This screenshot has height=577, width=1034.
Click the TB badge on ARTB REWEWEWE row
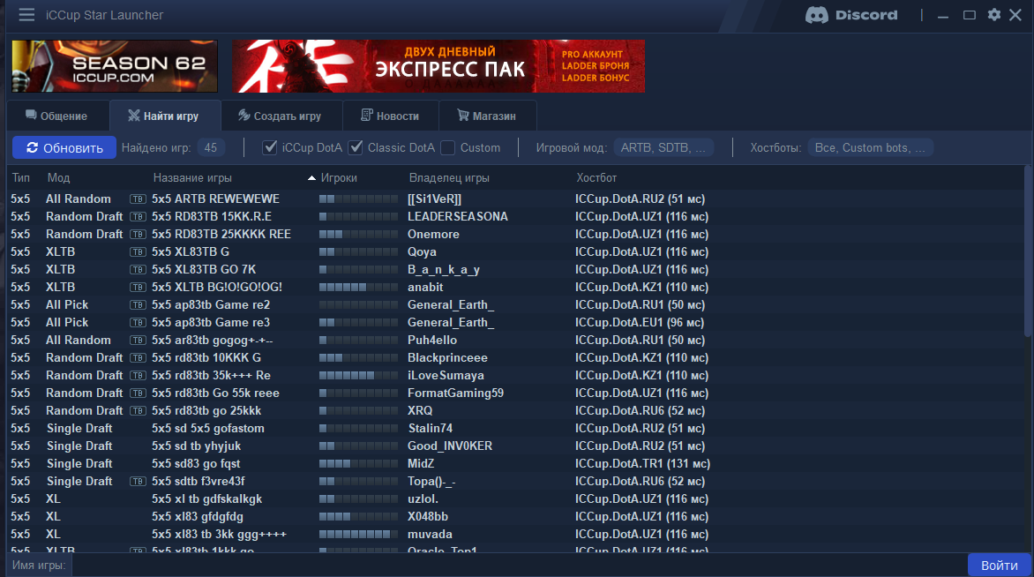[137, 199]
